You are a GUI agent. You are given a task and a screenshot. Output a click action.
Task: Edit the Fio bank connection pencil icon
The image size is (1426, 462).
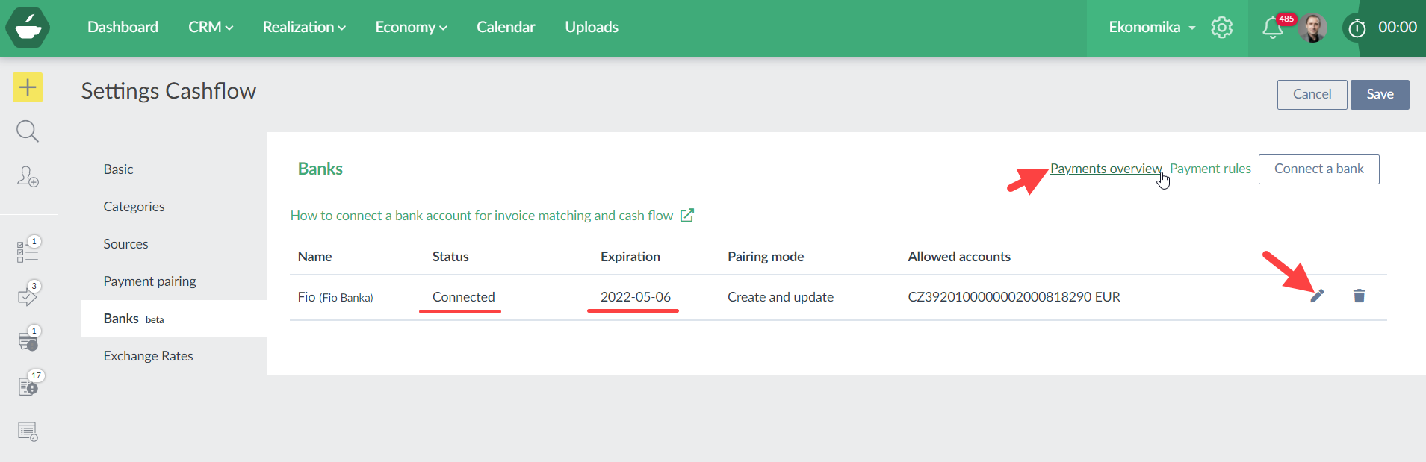pos(1317,296)
